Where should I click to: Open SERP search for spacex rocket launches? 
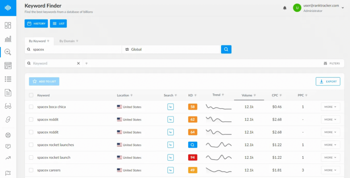171,145
